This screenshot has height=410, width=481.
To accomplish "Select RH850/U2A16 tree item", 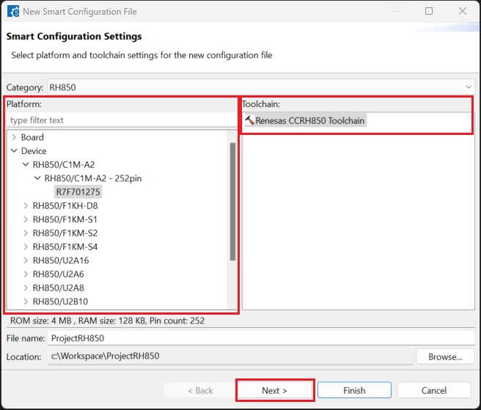I will [x=61, y=260].
